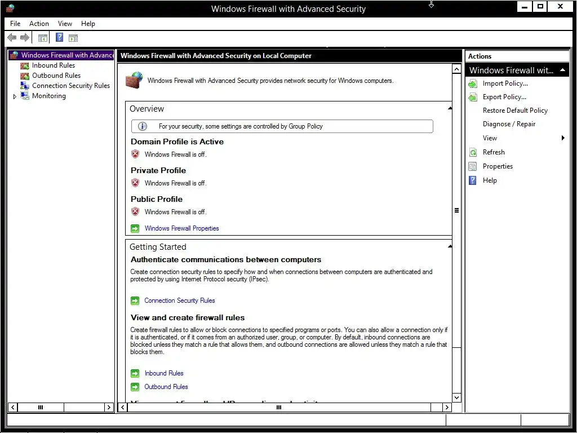Click the green arrow beside the Inbound Rules link
Screen dimensions: 577x433
pos(135,373)
